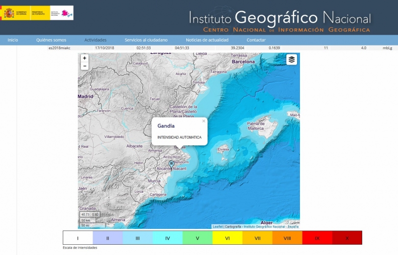Click the Escala de intensidades caption
This screenshot has width=398, height=255.
(x=80, y=248)
